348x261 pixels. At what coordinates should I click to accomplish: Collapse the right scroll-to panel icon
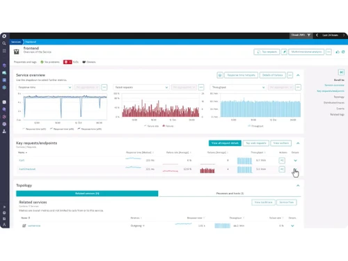click(341, 72)
